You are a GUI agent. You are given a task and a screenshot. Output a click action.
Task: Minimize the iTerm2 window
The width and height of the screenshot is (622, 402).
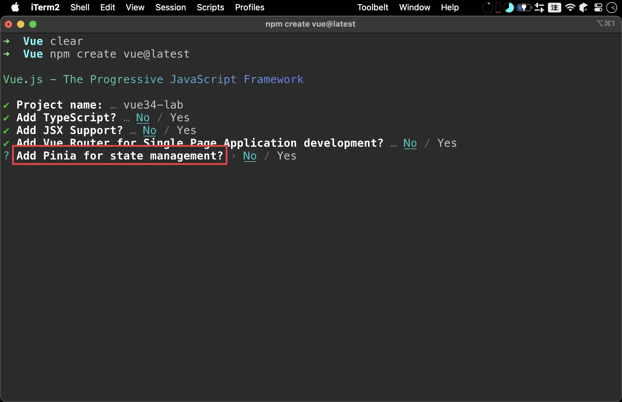point(21,24)
